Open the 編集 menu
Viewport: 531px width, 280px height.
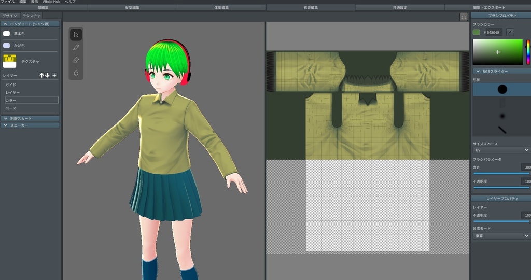click(x=23, y=2)
